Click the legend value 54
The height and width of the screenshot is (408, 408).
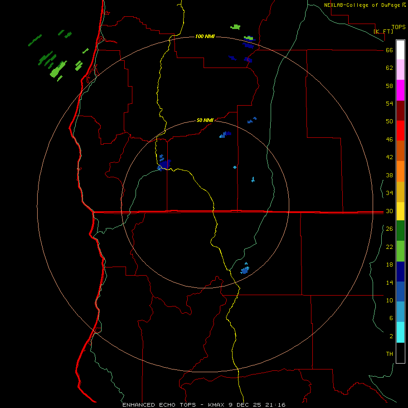389,103
